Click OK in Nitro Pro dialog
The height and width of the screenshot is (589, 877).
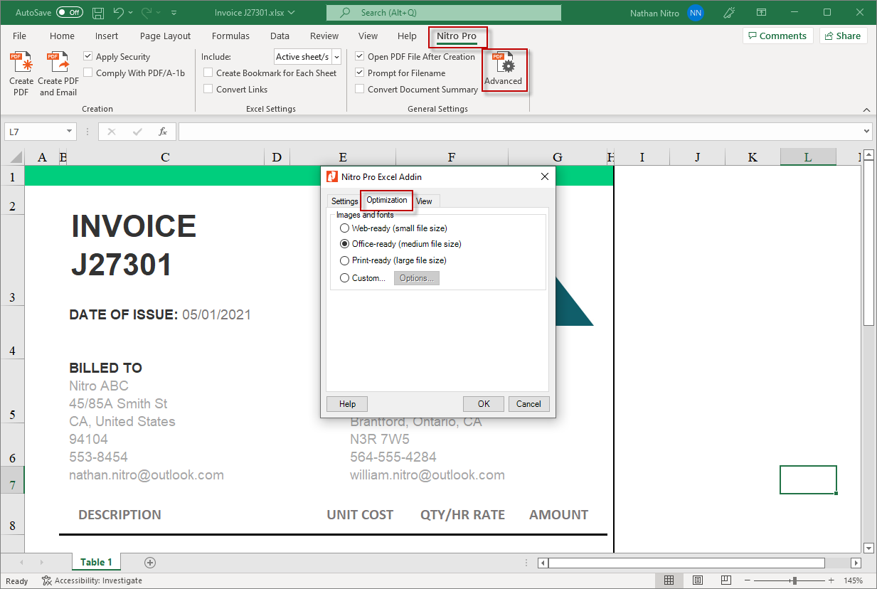coord(484,404)
